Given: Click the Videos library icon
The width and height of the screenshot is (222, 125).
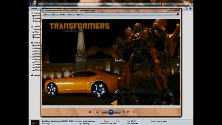Looking at the screenshot, I should click(x=34, y=37).
